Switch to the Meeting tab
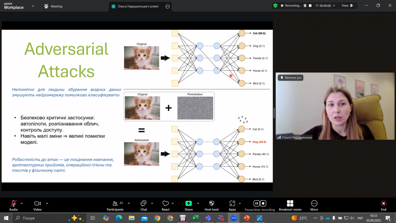Viewport: 396px width, 223px height. (x=53, y=6)
